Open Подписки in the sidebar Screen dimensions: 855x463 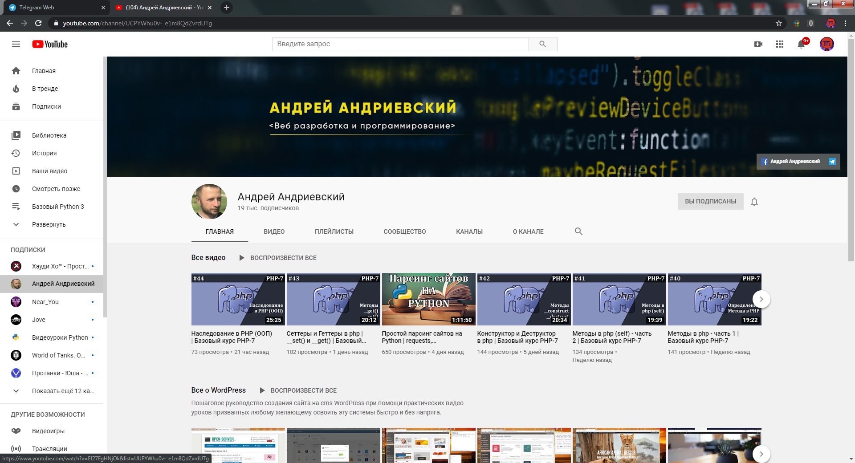[x=52, y=106]
